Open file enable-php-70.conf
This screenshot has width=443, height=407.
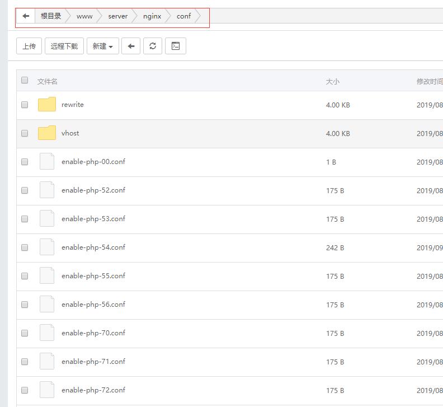[x=93, y=333]
